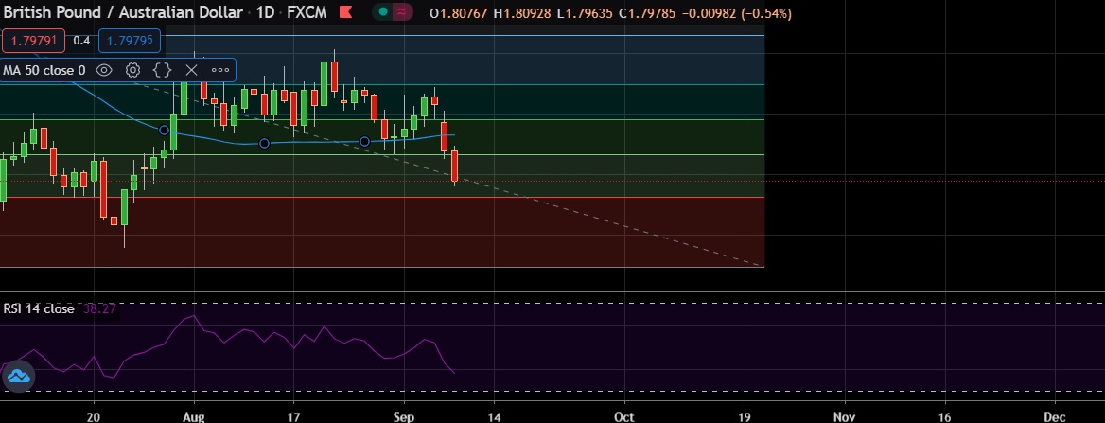Open MA 50 source code braces icon
Viewport: 1105px width, 423px height.
[x=162, y=70]
